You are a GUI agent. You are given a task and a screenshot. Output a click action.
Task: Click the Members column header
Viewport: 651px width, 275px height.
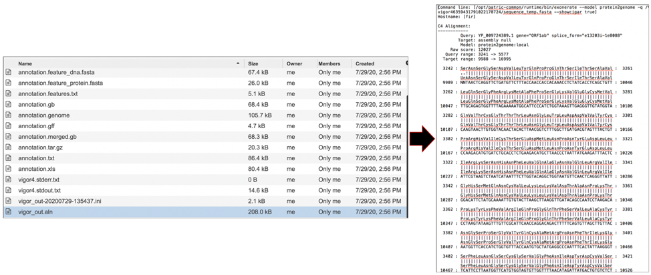pos(329,63)
